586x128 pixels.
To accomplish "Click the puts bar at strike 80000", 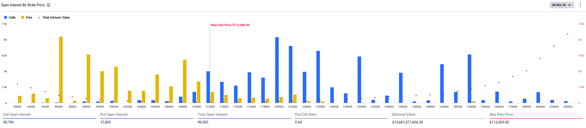I will click(61, 70).
